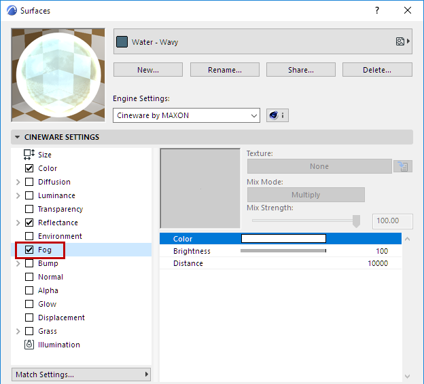
Task: Click the texture load icon button
Action: pyautogui.click(x=403, y=166)
